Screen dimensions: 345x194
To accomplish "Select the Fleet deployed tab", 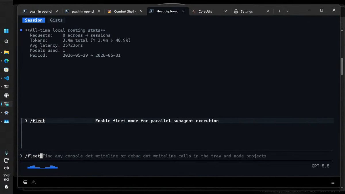I will 168,11.
